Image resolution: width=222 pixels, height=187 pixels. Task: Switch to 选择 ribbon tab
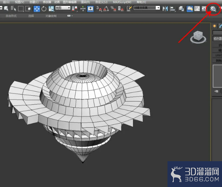pos(31,16)
